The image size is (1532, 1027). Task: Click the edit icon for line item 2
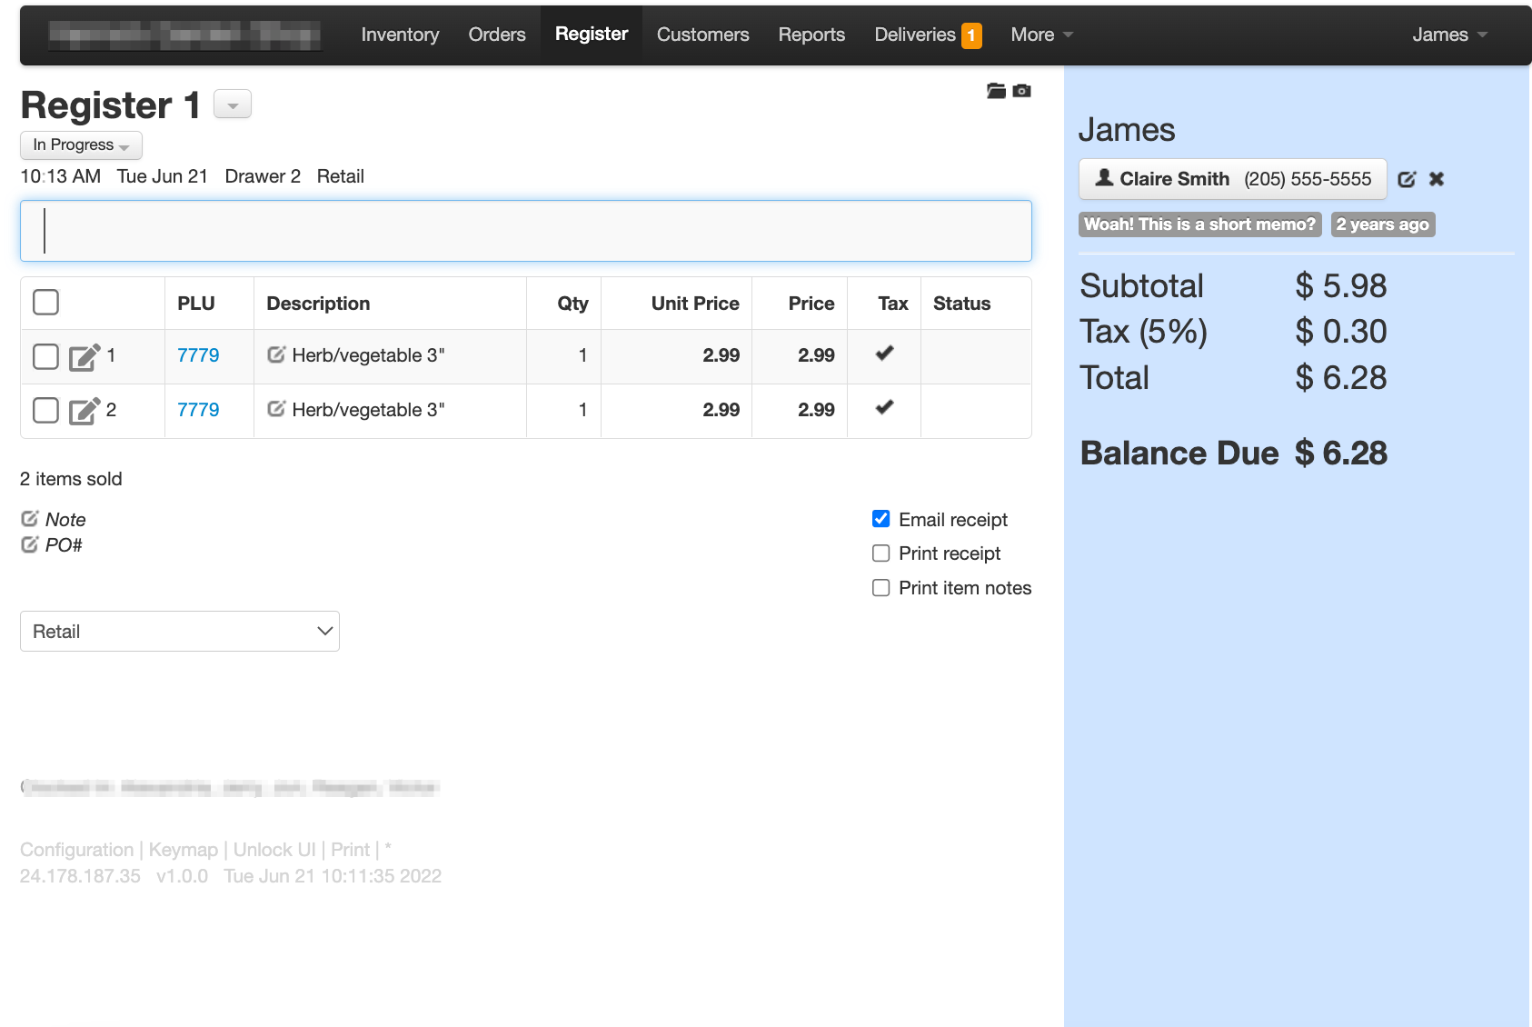(x=84, y=412)
